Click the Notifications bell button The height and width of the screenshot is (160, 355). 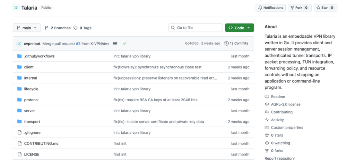(270, 8)
